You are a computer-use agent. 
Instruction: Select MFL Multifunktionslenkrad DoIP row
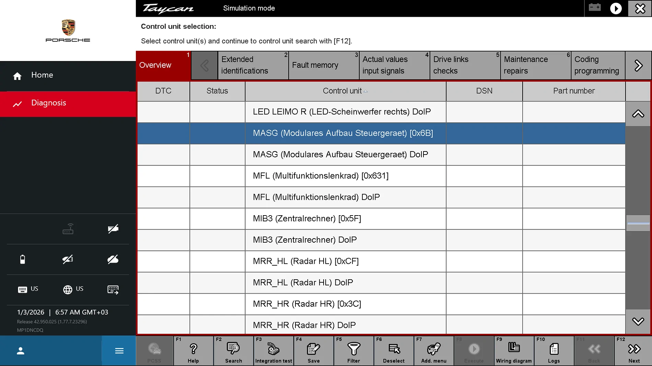point(381,197)
